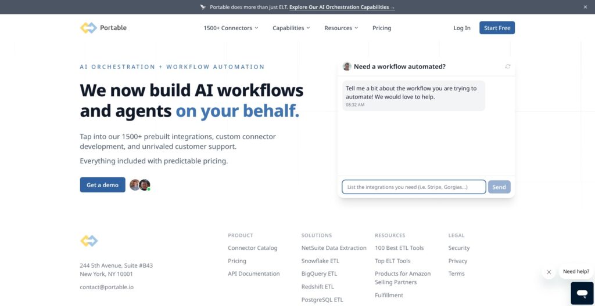595x306 pixels.
Task: Open the Terms link under Legal
Action: point(456,274)
